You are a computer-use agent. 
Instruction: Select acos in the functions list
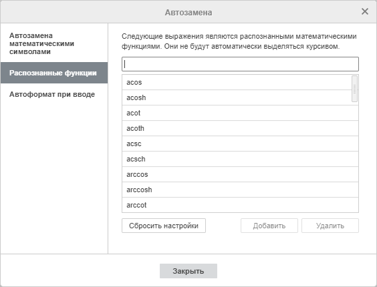coord(237,82)
